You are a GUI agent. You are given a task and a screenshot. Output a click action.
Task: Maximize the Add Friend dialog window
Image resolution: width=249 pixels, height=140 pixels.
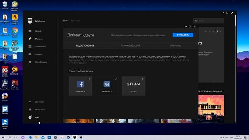[190, 26]
